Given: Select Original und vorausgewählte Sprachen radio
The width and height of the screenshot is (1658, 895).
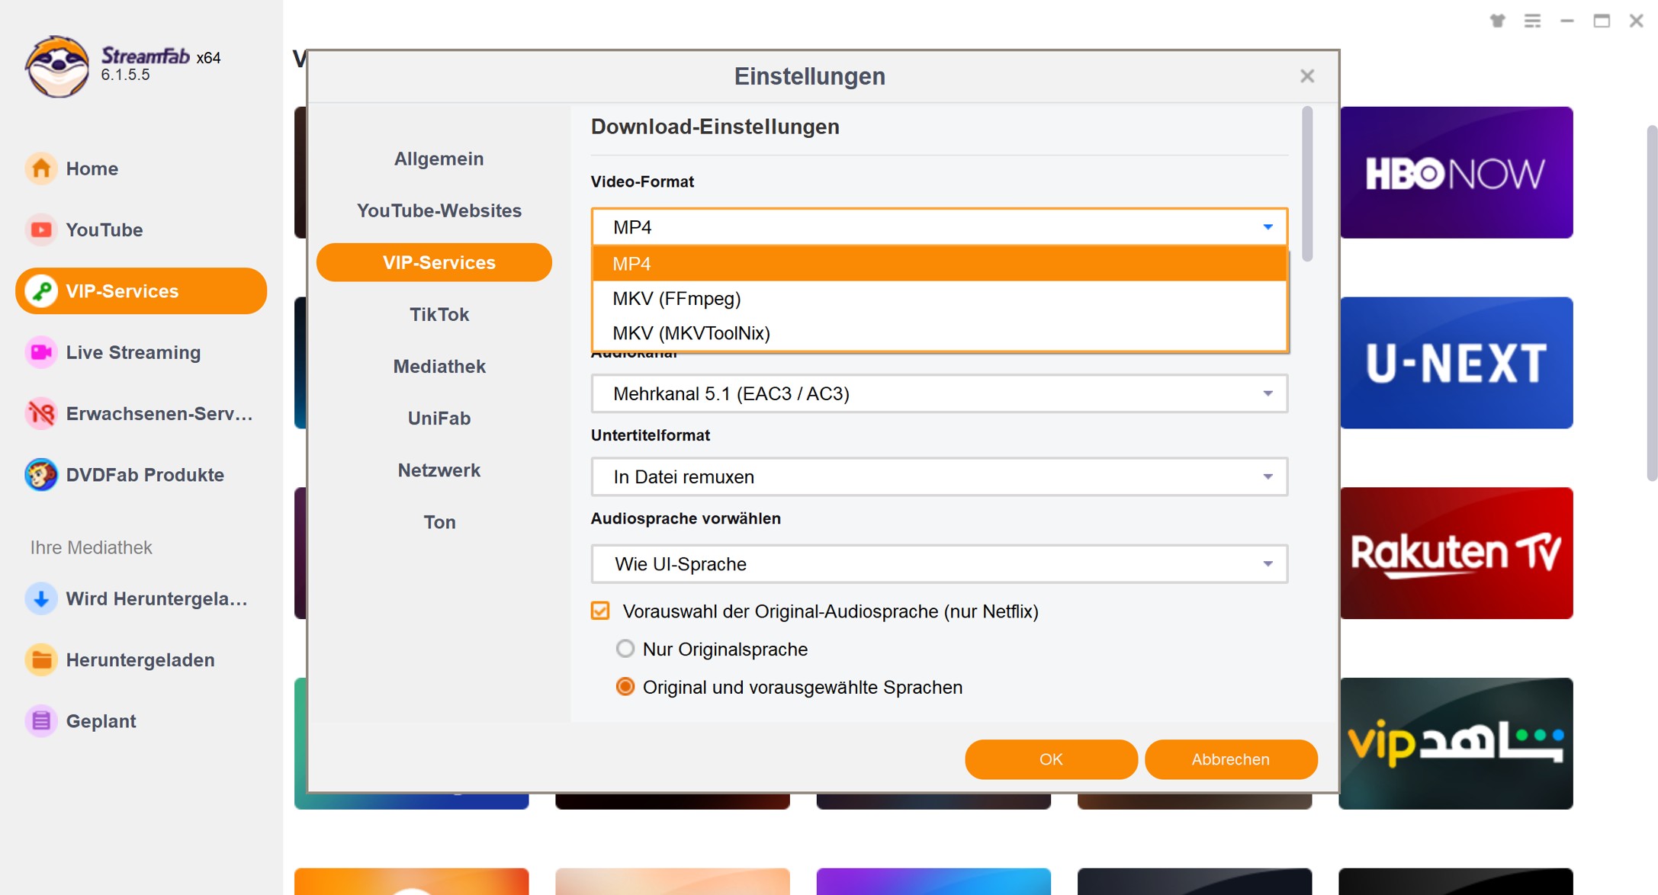Looking at the screenshot, I should tap(625, 687).
